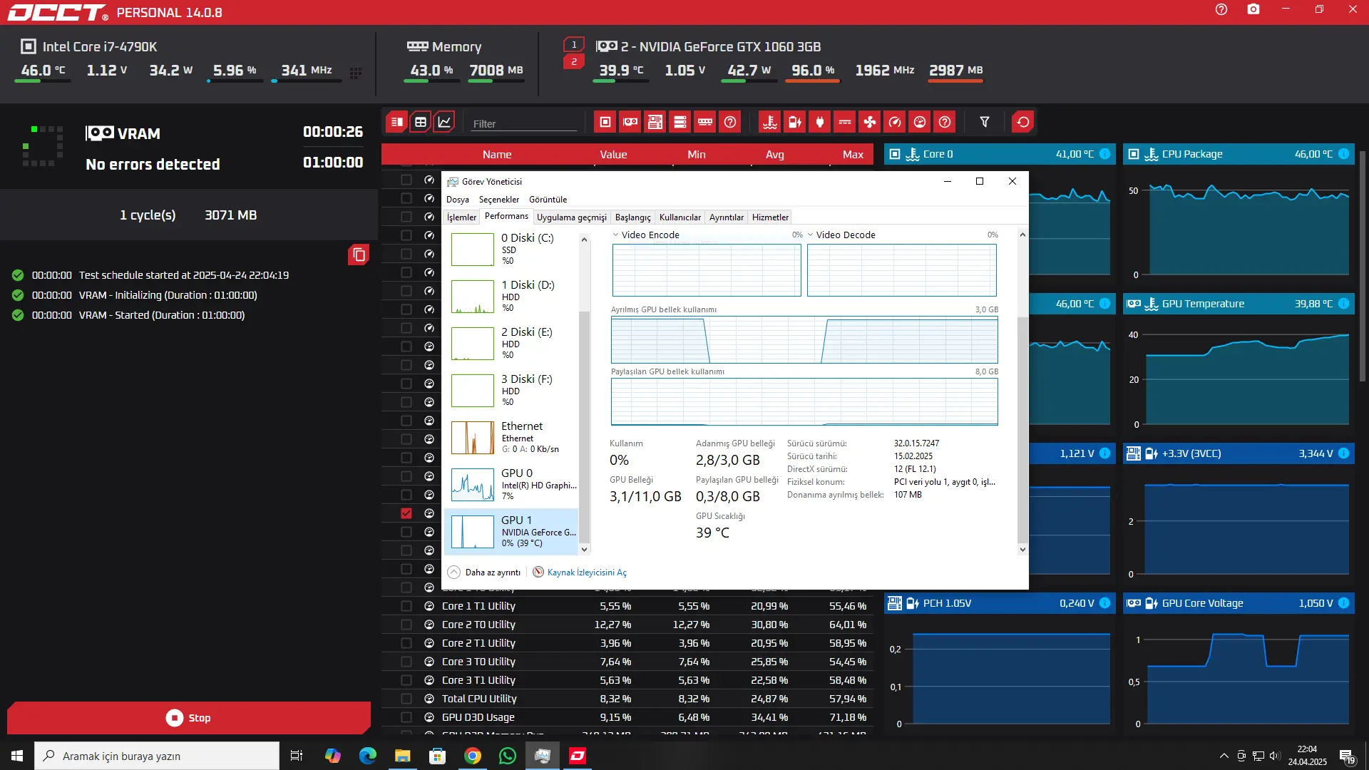This screenshot has width=1369, height=770.
Task: Tick checkbox for Core 2 T1 Utility
Action: coord(406,643)
